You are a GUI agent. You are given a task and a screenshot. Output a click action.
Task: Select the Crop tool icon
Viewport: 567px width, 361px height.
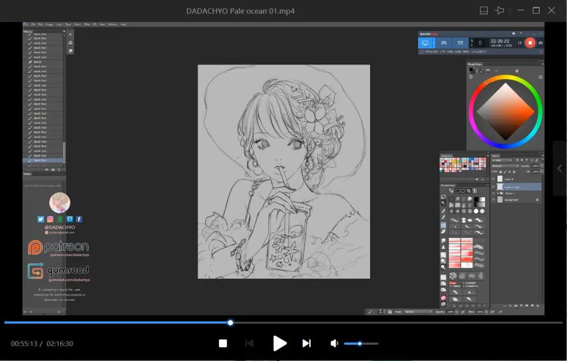469,190
